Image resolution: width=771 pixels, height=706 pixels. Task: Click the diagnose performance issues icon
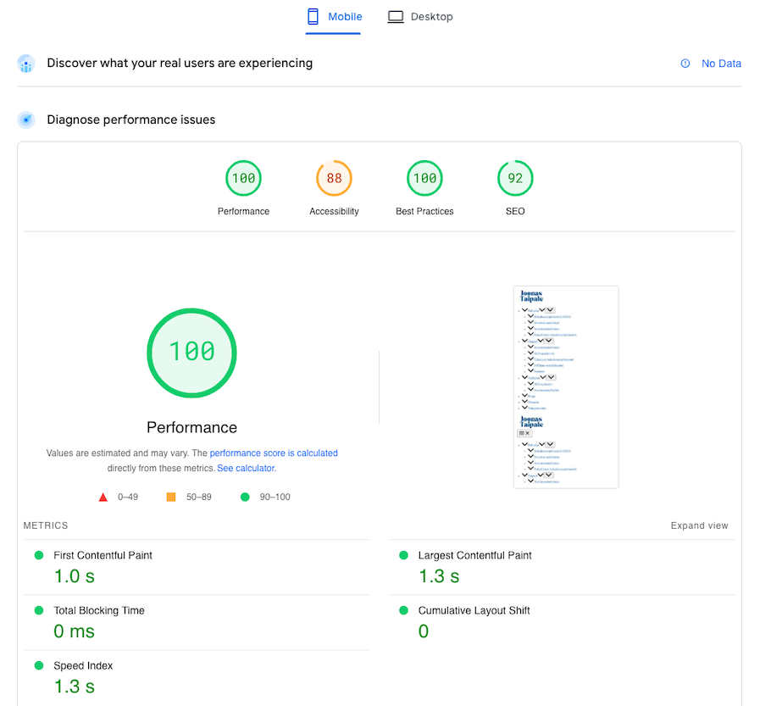click(x=26, y=120)
